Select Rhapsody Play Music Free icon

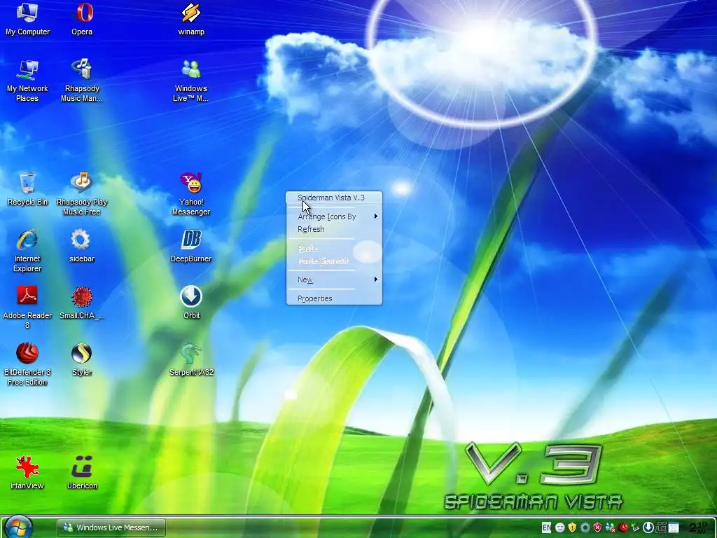coord(82,194)
